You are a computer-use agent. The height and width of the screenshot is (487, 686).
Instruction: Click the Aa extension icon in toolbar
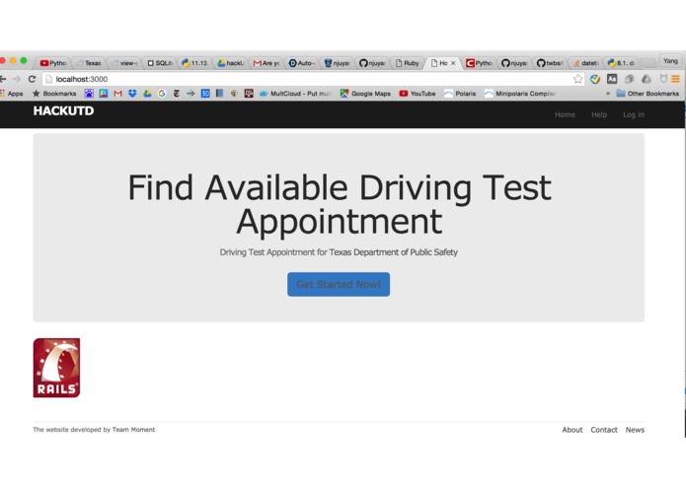point(612,79)
